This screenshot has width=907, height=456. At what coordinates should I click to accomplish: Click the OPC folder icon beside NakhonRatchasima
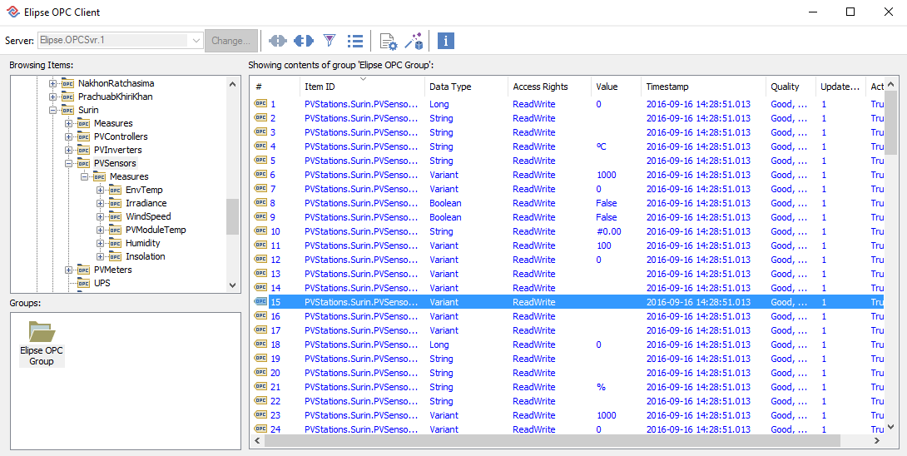click(68, 83)
